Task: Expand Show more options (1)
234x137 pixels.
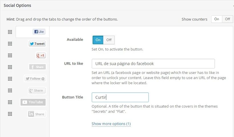Action: 111,124
